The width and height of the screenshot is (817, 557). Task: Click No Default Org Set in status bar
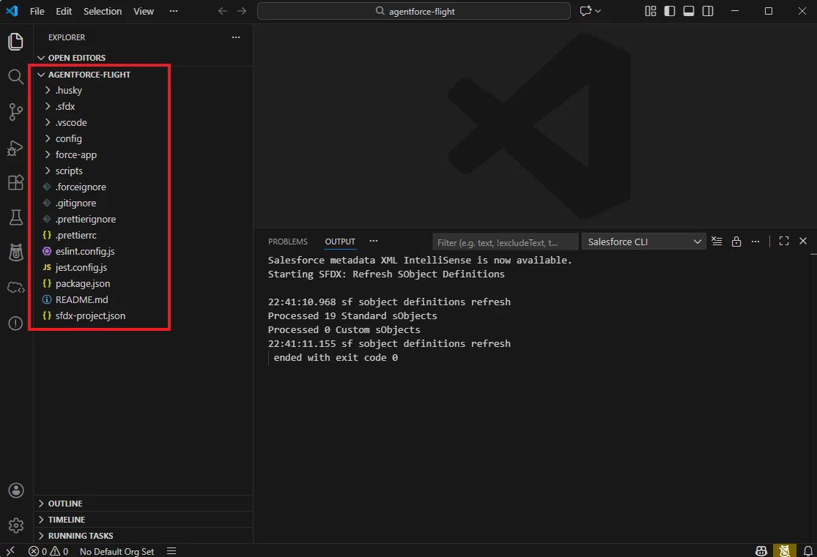(x=117, y=551)
